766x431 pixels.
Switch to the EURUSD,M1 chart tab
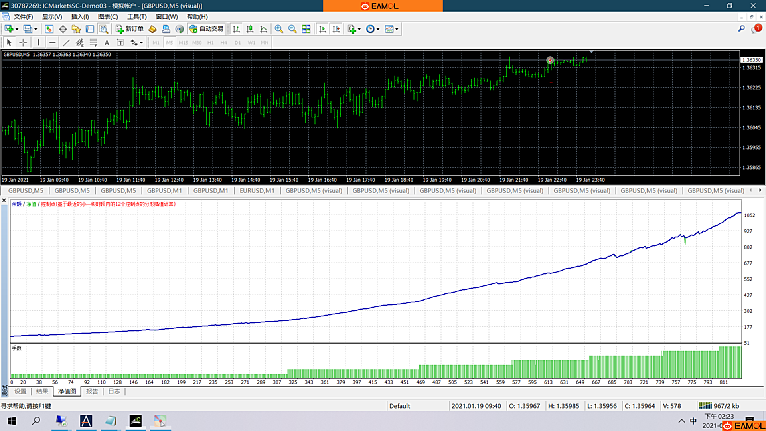257,191
